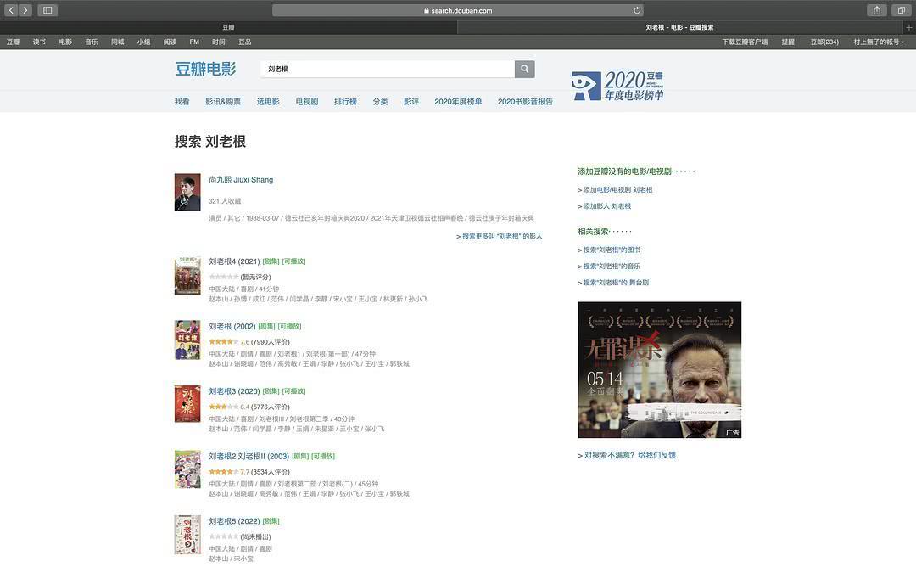This screenshot has height=573, width=916.
Task: Click 可播放 tag next to 刘老根 (2002)
Action: (x=290, y=326)
